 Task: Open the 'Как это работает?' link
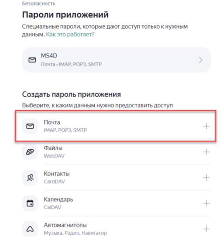tap(70, 34)
